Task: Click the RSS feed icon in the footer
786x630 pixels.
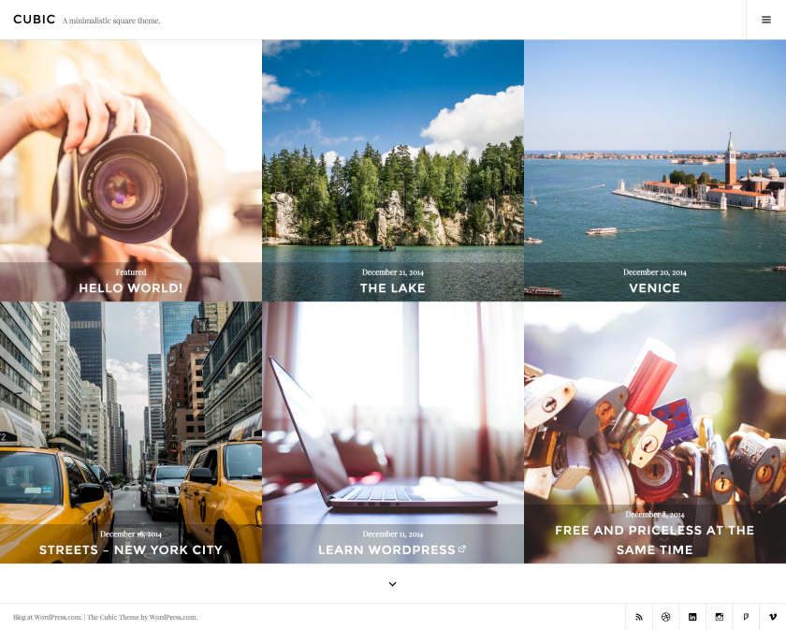Action: click(639, 617)
